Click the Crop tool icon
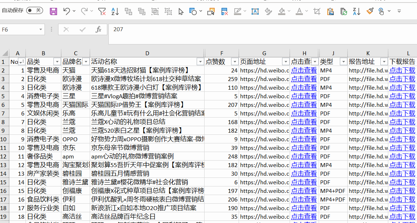The width and height of the screenshot is (417, 223). (317, 11)
